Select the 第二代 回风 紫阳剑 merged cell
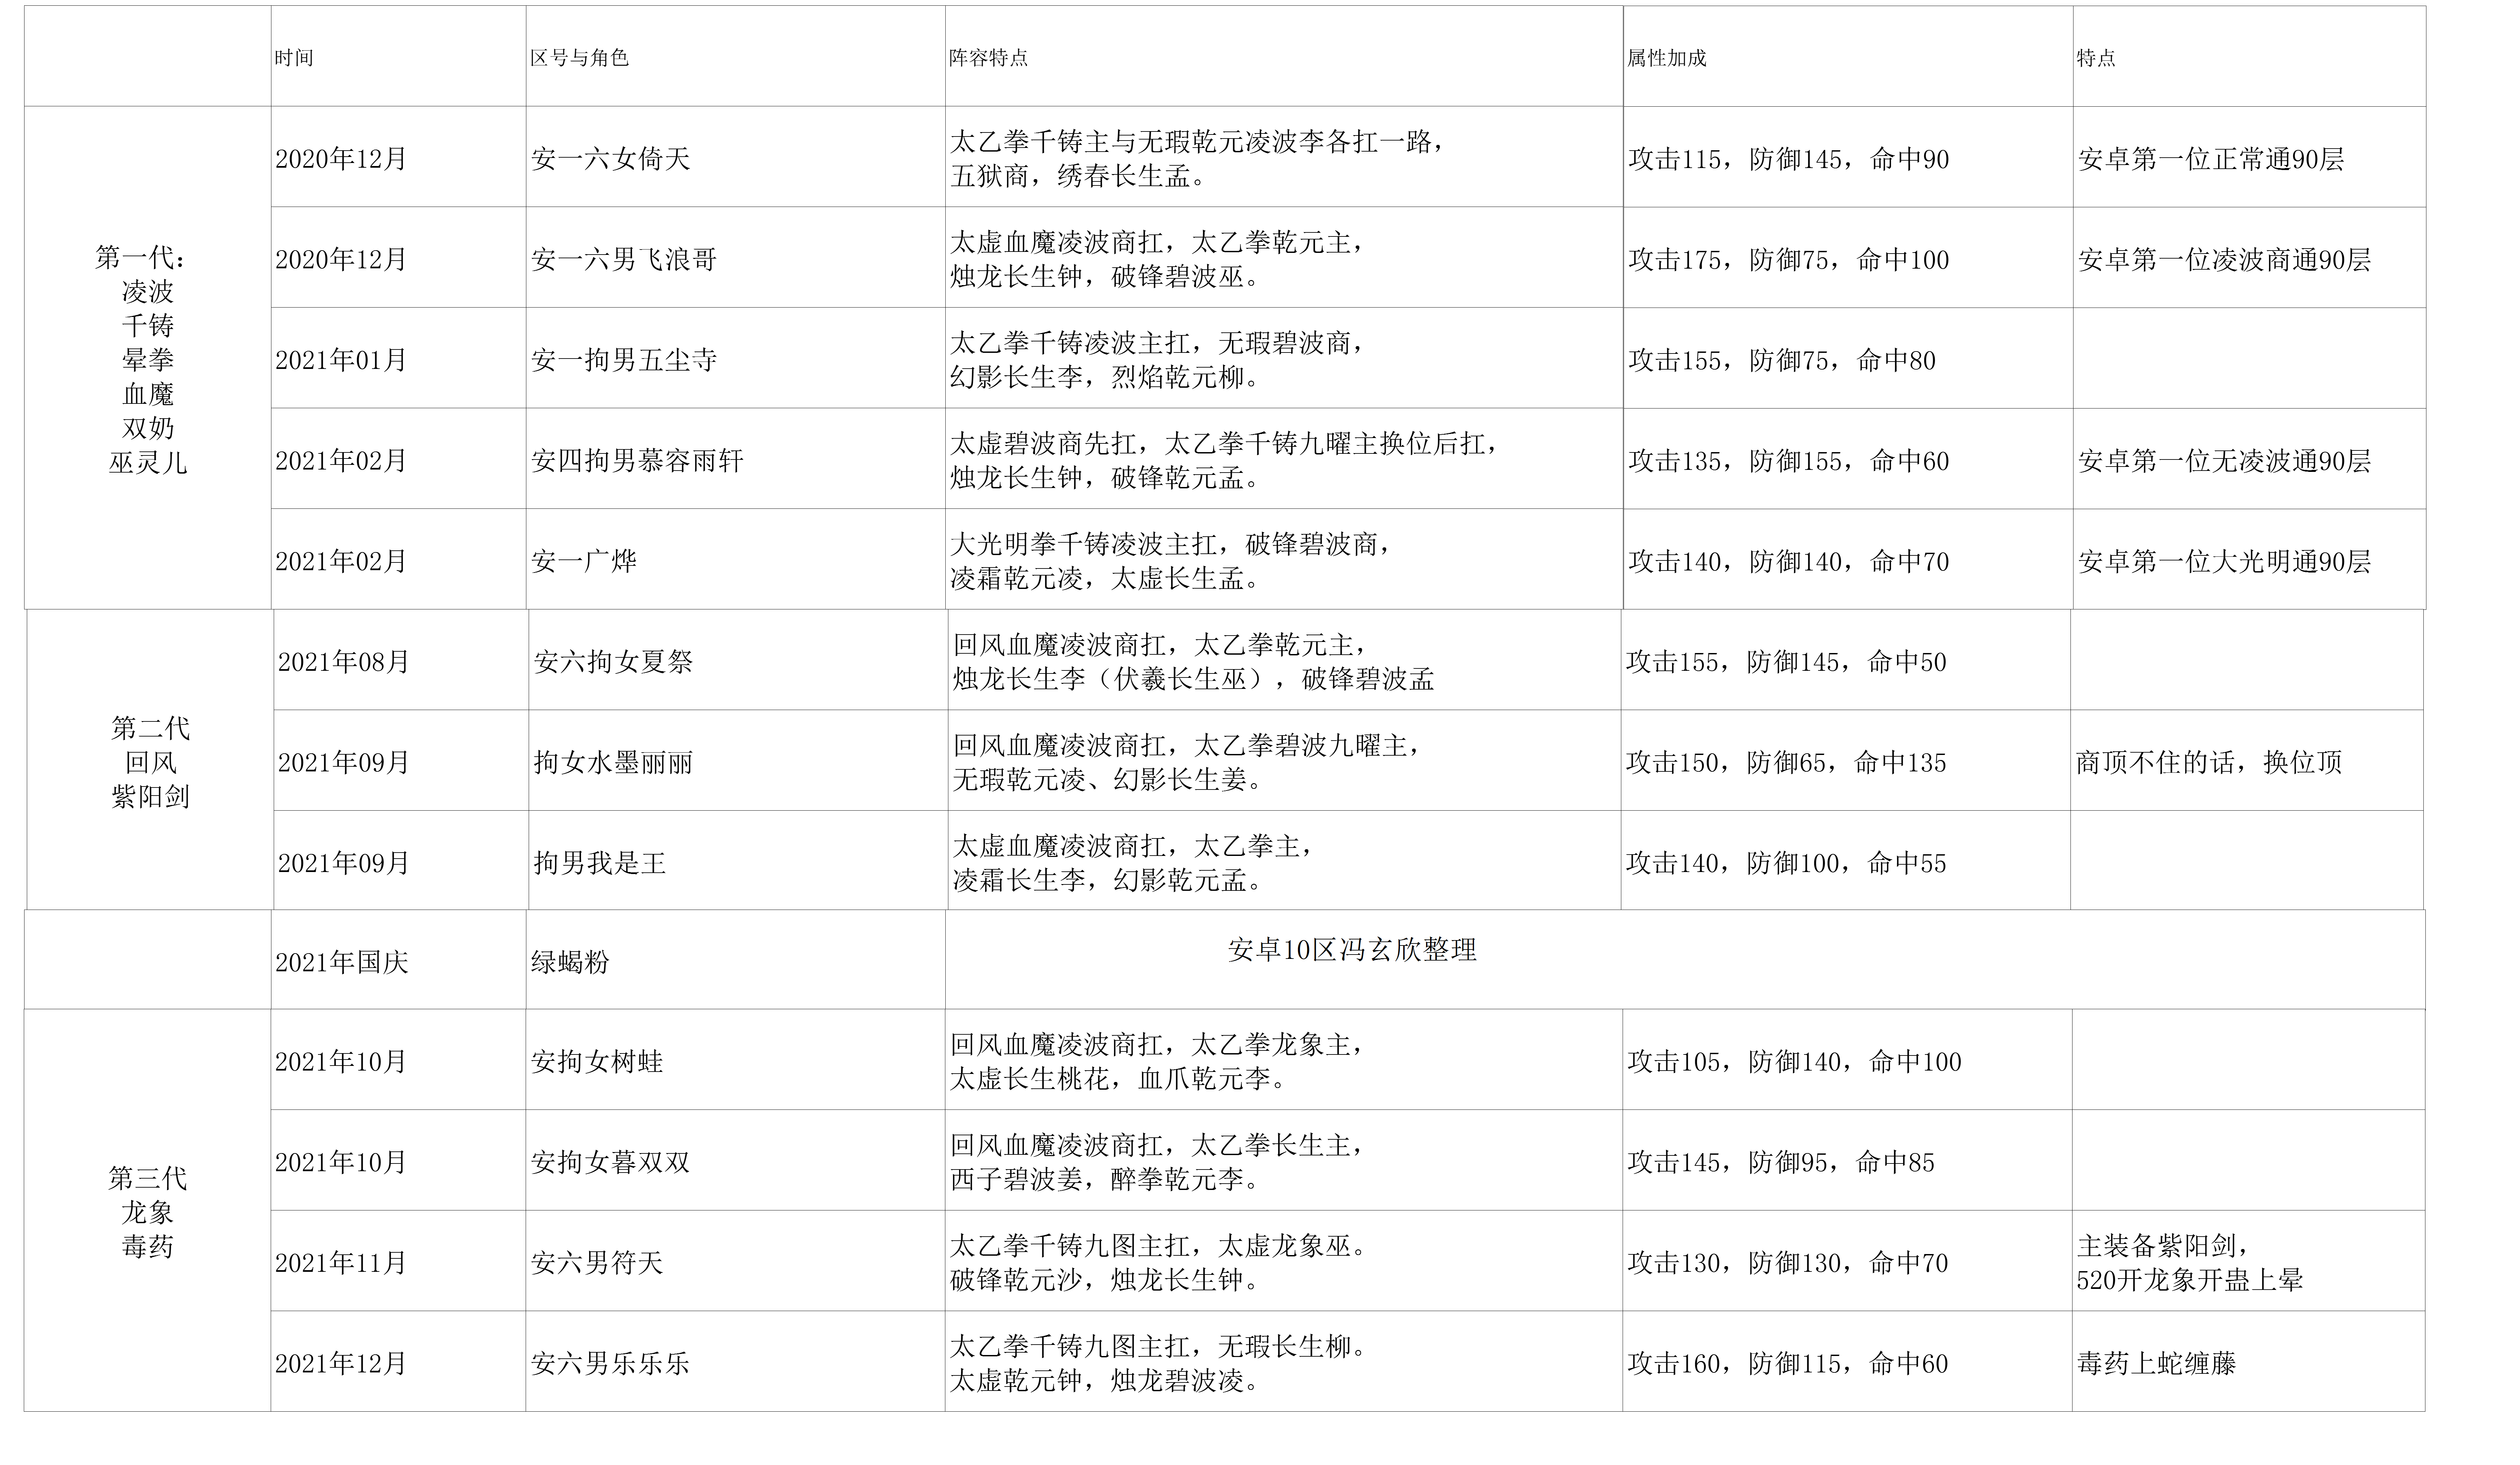The height and width of the screenshot is (1465, 2520). tap(150, 760)
